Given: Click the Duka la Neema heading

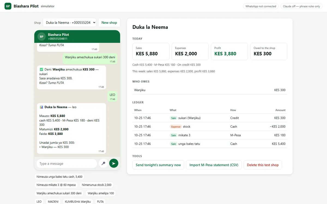Looking at the screenshot, I should point(150,27).
